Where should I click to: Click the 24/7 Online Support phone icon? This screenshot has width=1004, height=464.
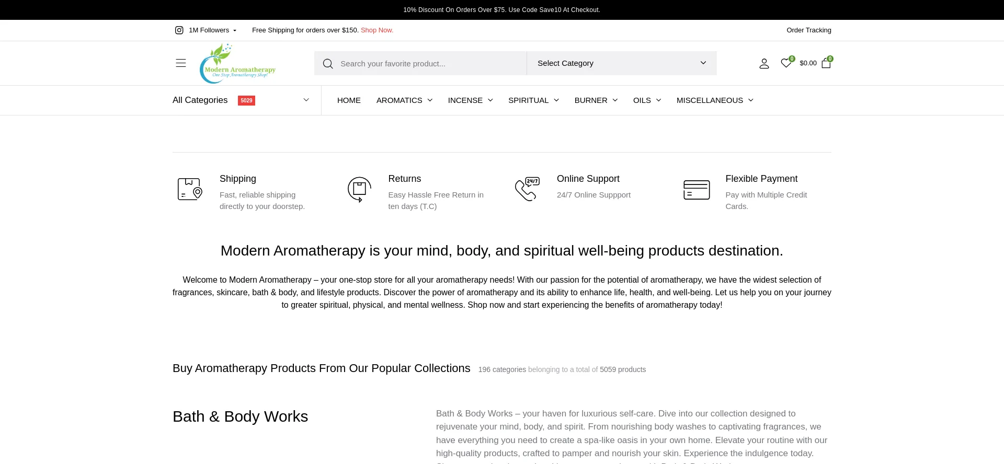point(527,189)
